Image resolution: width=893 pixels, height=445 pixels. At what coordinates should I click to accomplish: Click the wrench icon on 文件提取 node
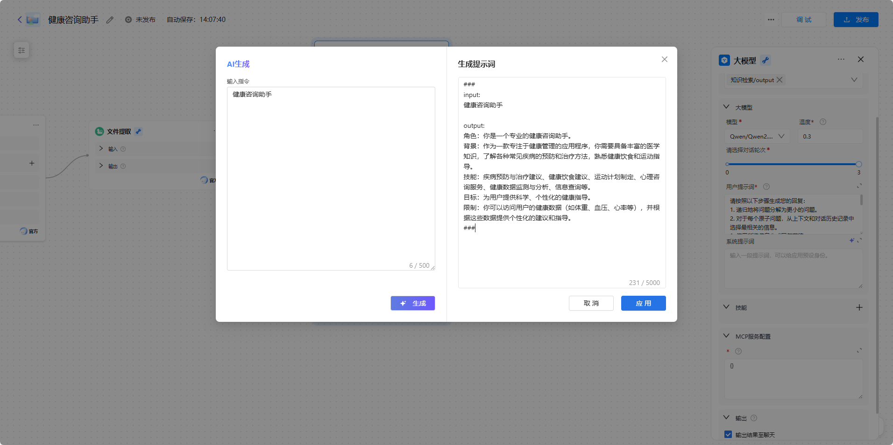point(138,132)
